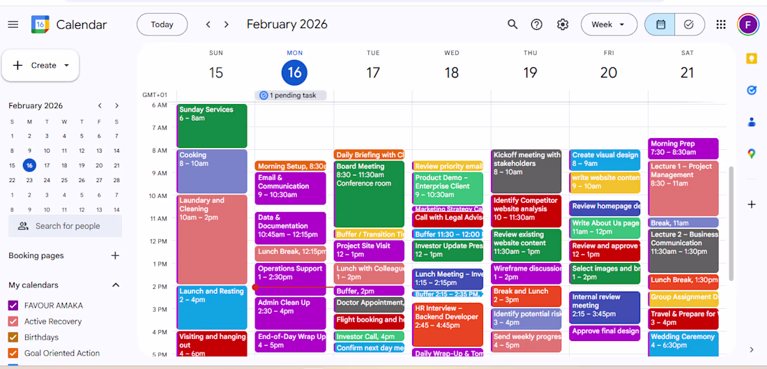Select Wednesday 18 date header

click(452, 73)
